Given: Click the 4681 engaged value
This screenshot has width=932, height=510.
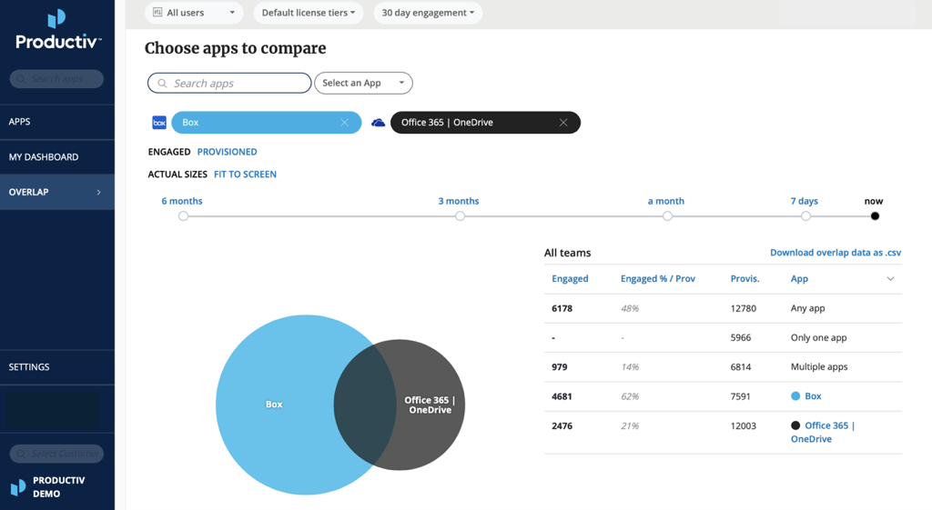Looking at the screenshot, I should pyautogui.click(x=562, y=396).
